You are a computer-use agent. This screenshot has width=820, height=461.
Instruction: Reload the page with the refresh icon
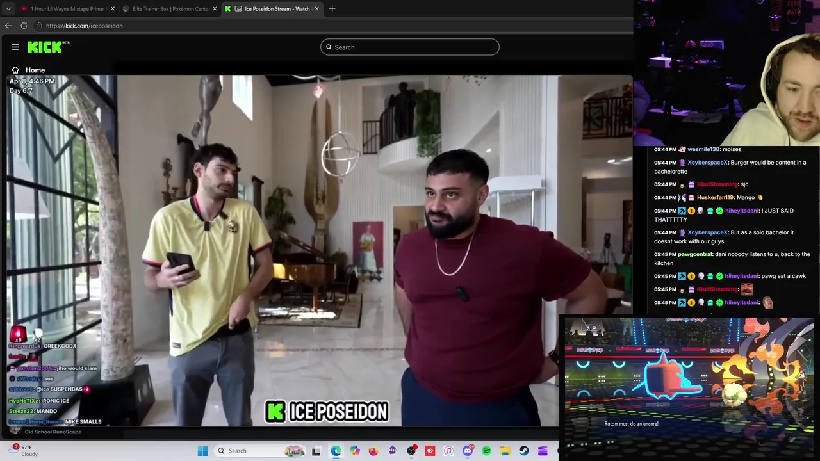[x=24, y=26]
